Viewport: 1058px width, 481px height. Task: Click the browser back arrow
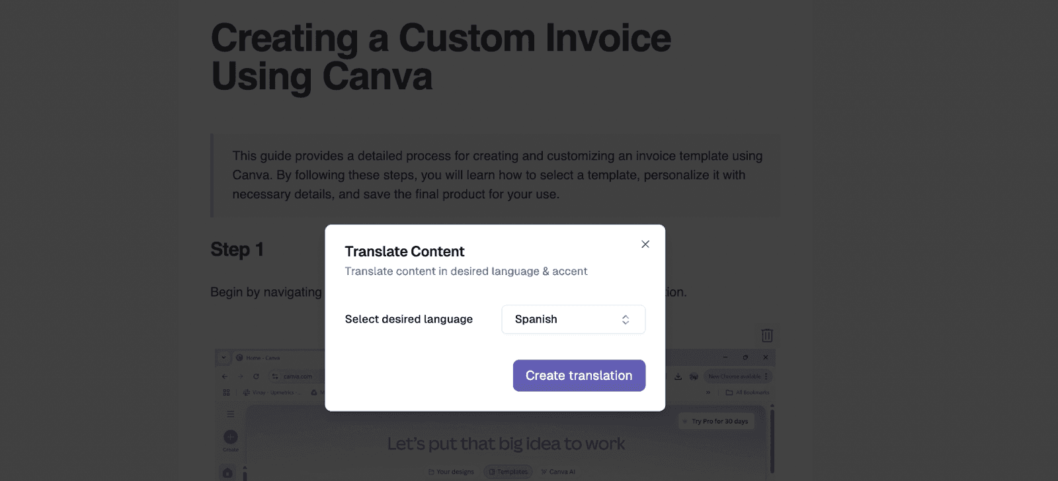(224, 377)
